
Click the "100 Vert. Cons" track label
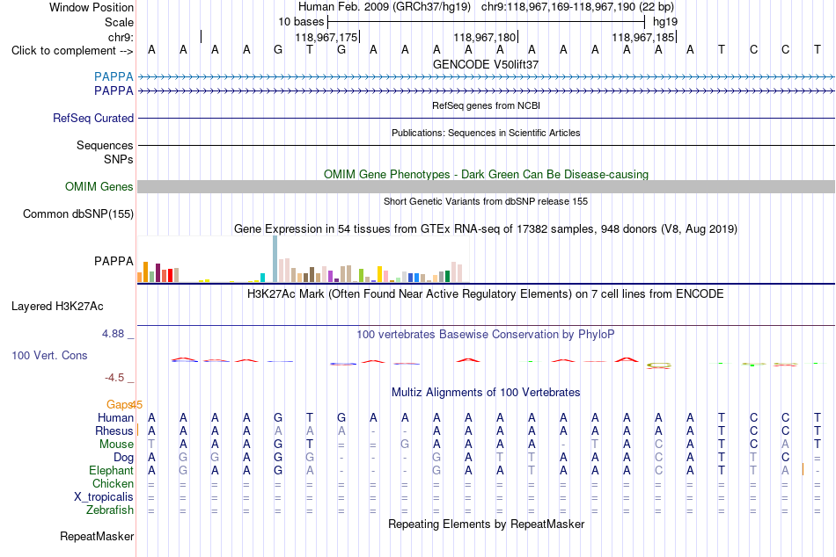[x=49, y=355]
